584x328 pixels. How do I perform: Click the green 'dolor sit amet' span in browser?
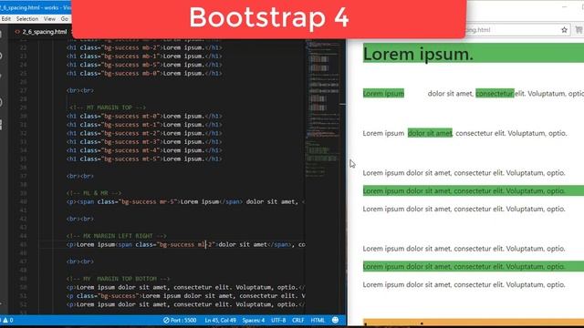[430, 133]
